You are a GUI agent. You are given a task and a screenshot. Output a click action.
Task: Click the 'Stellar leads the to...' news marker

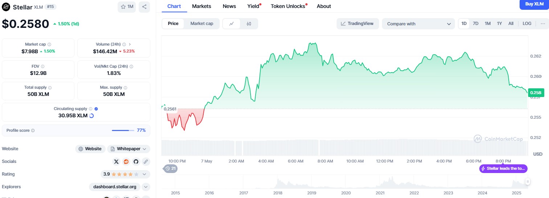pos(503,168)
